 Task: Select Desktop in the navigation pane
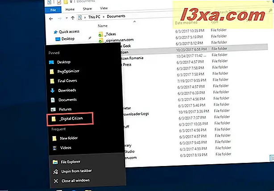[68, 39]
